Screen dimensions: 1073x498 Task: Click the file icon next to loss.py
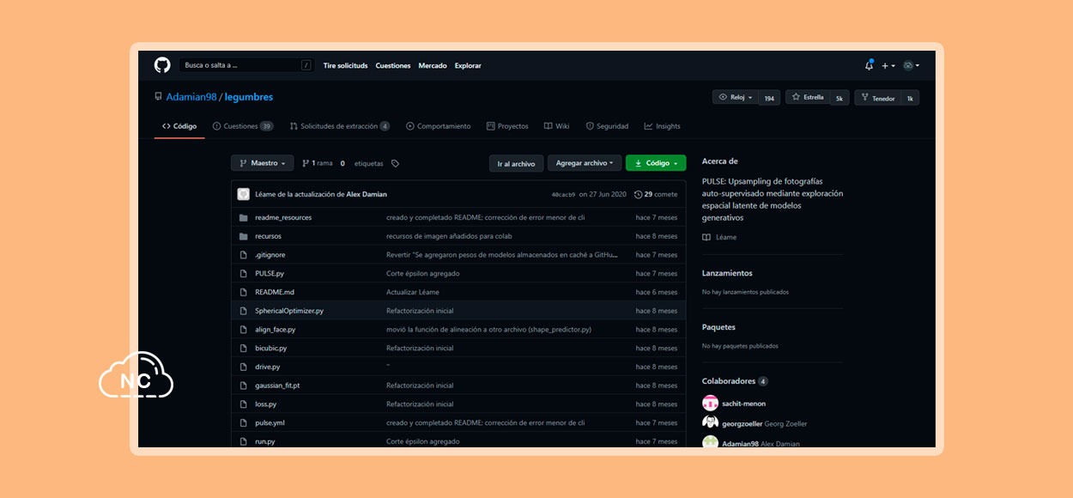pos(244,404)
